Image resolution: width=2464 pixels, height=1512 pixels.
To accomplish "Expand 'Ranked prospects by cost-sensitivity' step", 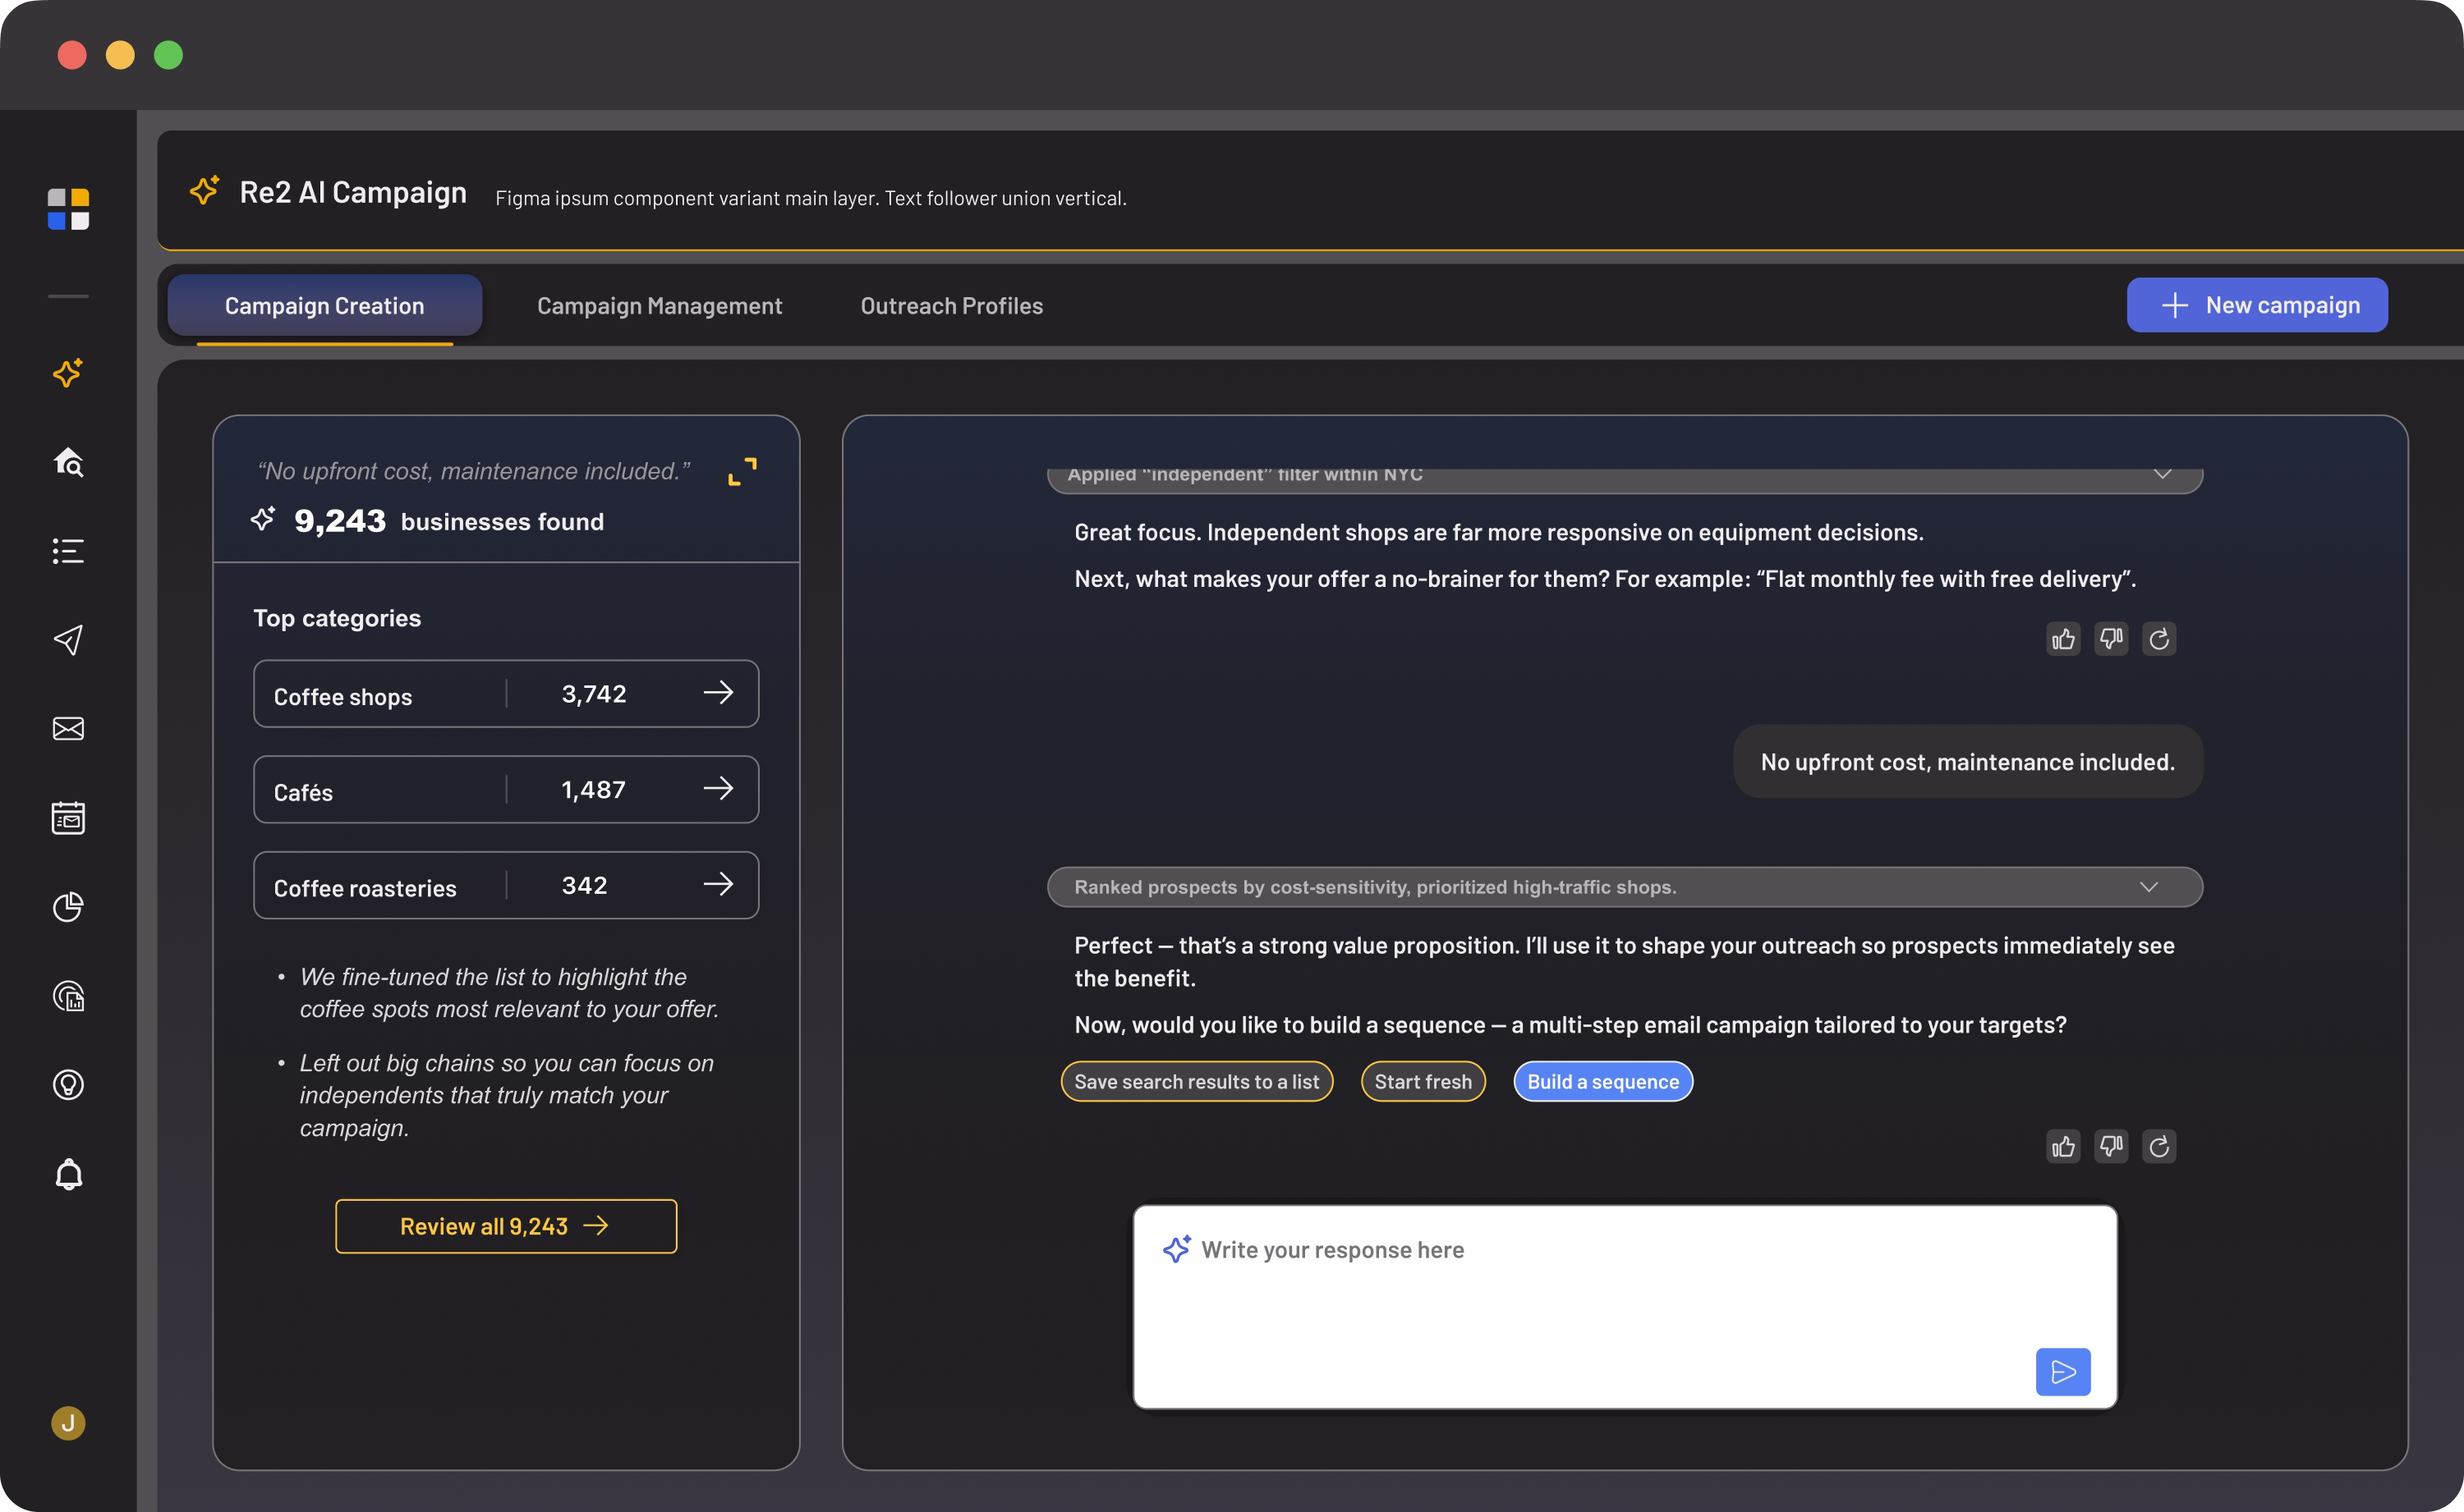I will click(2149, 887).
